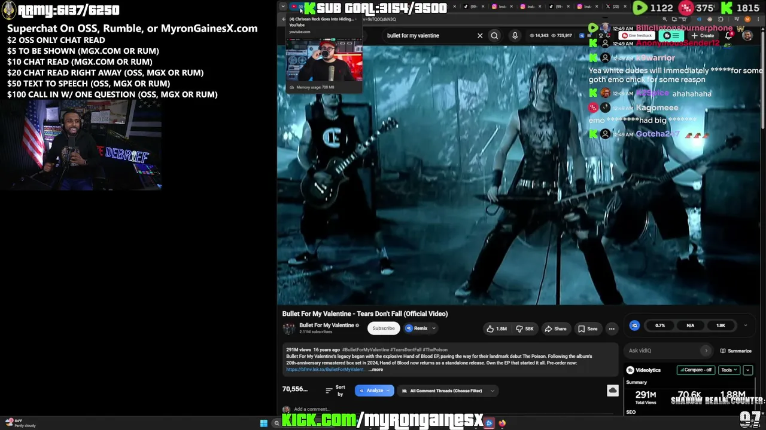Click the 14,343 stat beside search
766x430 pixels.
point(539,36)
